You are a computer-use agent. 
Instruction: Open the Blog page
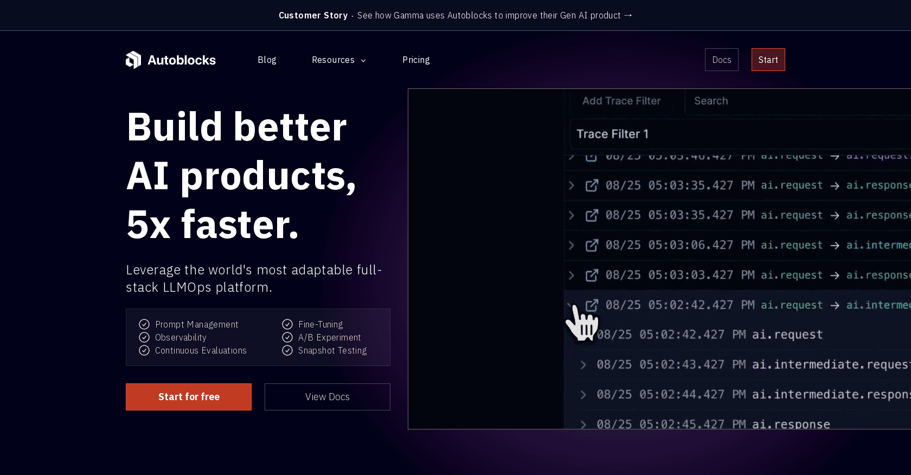click(x=267, y=60)
